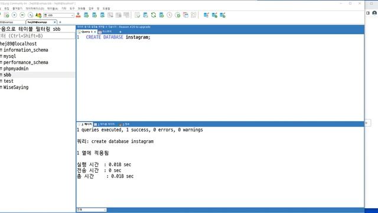Open the 도구 menu

[72, 8]
